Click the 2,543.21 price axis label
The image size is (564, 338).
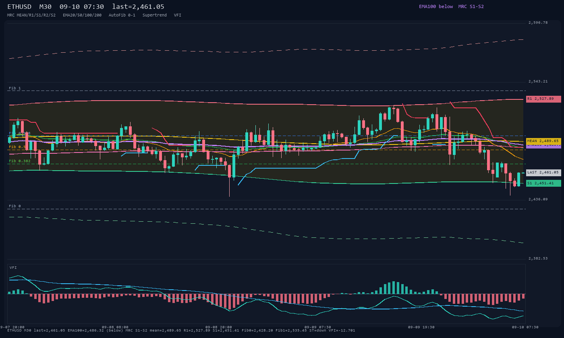[538, 82]
